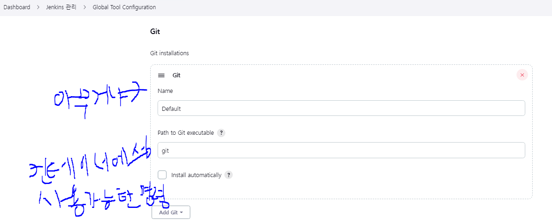Image resolution: width=552 pixels, height=224 pixels.
Task: Delete the Git installation with red X
Action: tap(522, 75)
